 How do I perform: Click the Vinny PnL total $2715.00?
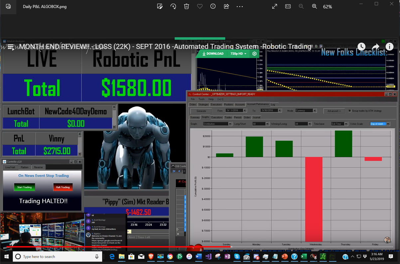tap(57, 151)
